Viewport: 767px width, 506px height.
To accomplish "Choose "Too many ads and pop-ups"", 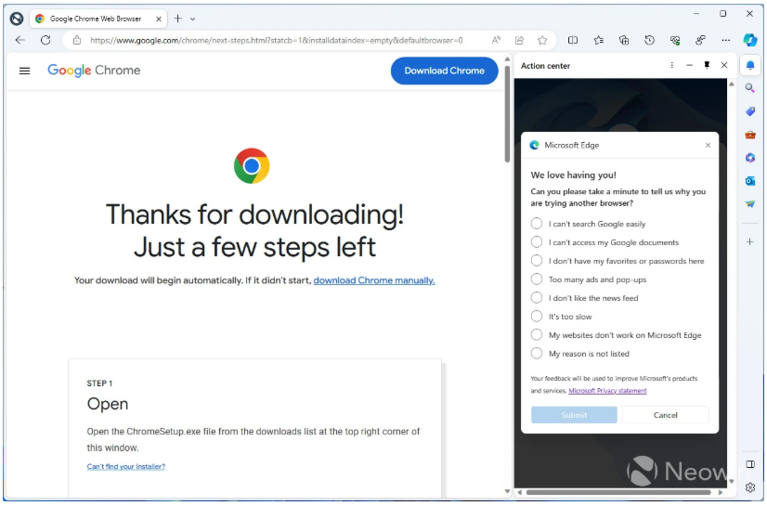I will coord(589,279).
